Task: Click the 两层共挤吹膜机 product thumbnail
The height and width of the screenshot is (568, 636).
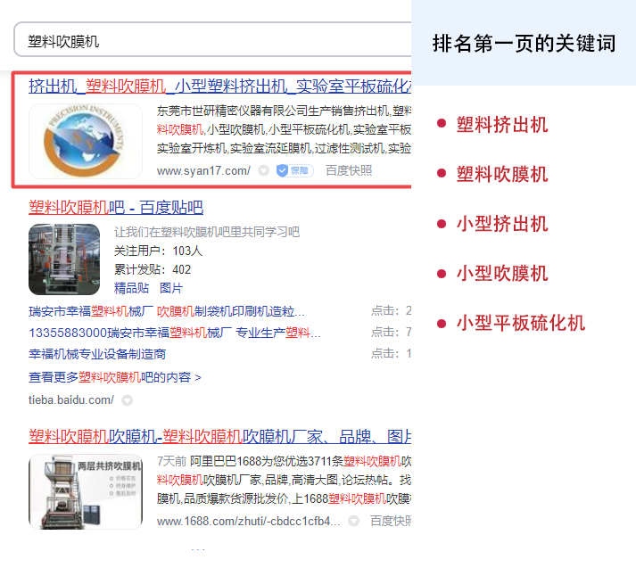Action: (x=86, y=491)
